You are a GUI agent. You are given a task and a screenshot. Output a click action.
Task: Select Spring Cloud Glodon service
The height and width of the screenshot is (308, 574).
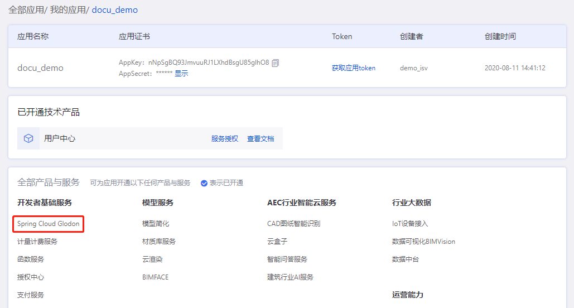tap(49, 224)
